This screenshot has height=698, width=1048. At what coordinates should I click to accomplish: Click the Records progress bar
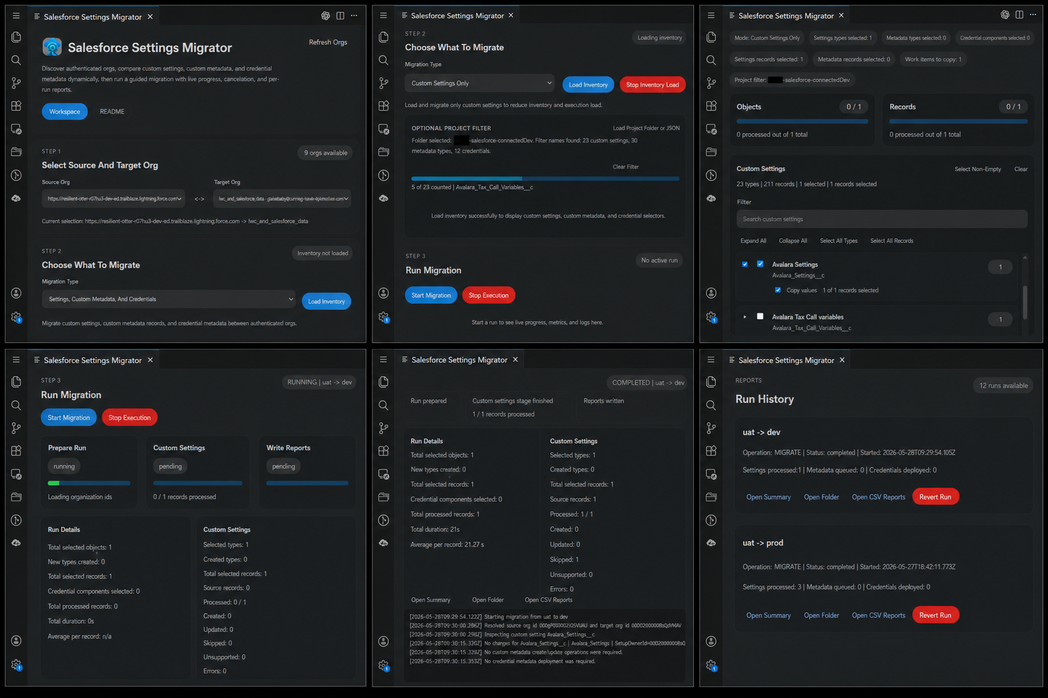(x=958, y=121)
